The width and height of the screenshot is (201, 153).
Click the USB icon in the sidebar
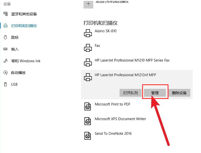5,84
